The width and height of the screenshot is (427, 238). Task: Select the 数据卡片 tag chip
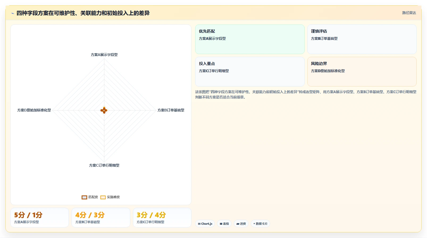tap(260, 224)
